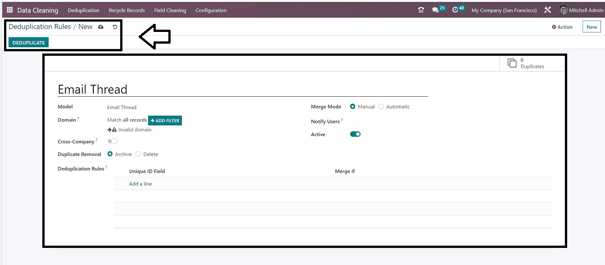Open My Company (San Francisco) switcher
Viewport: 605px width, 265px height.
pyautogui.click(x=504, y=10)
